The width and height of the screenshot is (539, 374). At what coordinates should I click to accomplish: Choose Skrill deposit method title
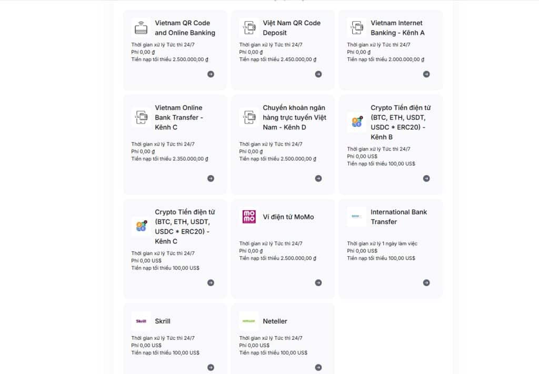(x=163, y=321)
